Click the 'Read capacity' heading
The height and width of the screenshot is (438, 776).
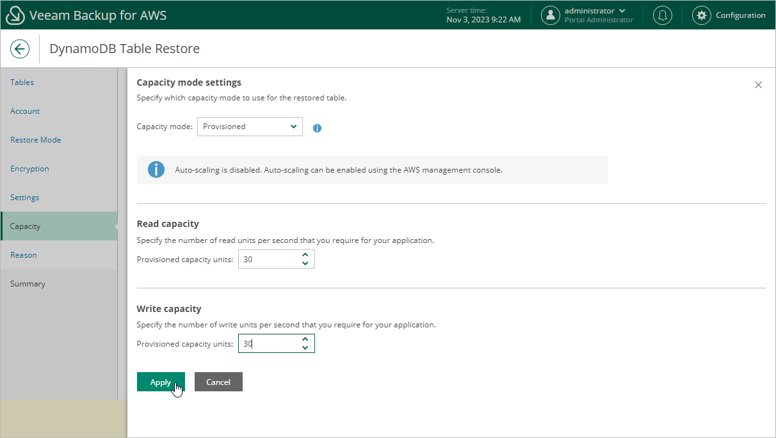pos(168,224)
